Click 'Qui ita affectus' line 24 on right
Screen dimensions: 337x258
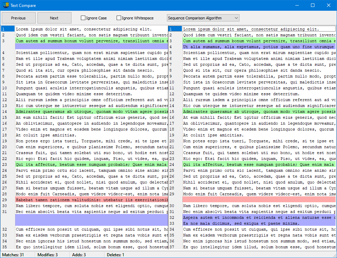pyautogui.click(x=259, y=164)
